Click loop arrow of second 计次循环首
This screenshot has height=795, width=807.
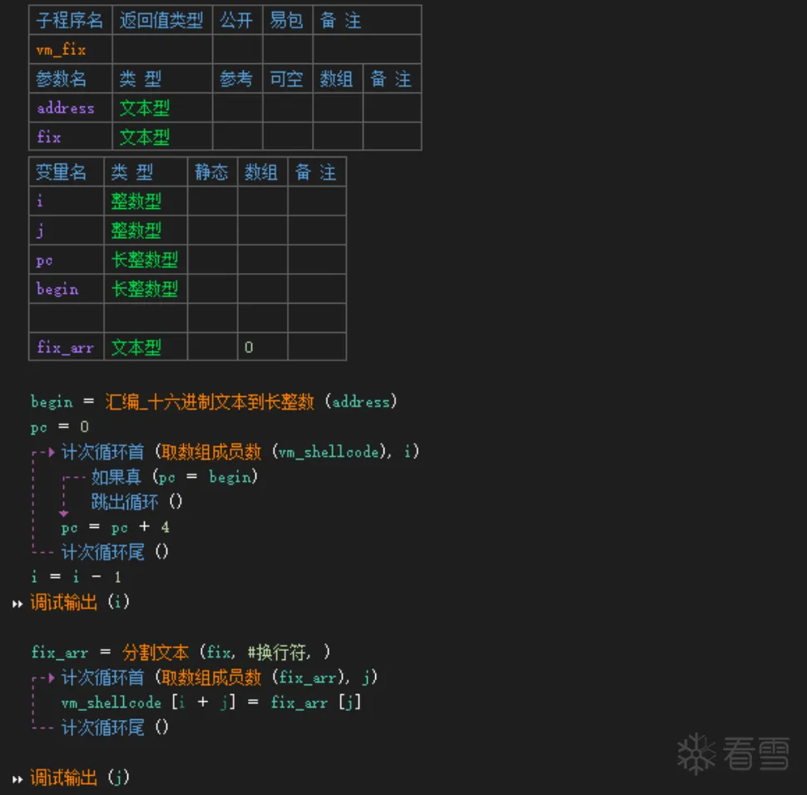point(51,677)
